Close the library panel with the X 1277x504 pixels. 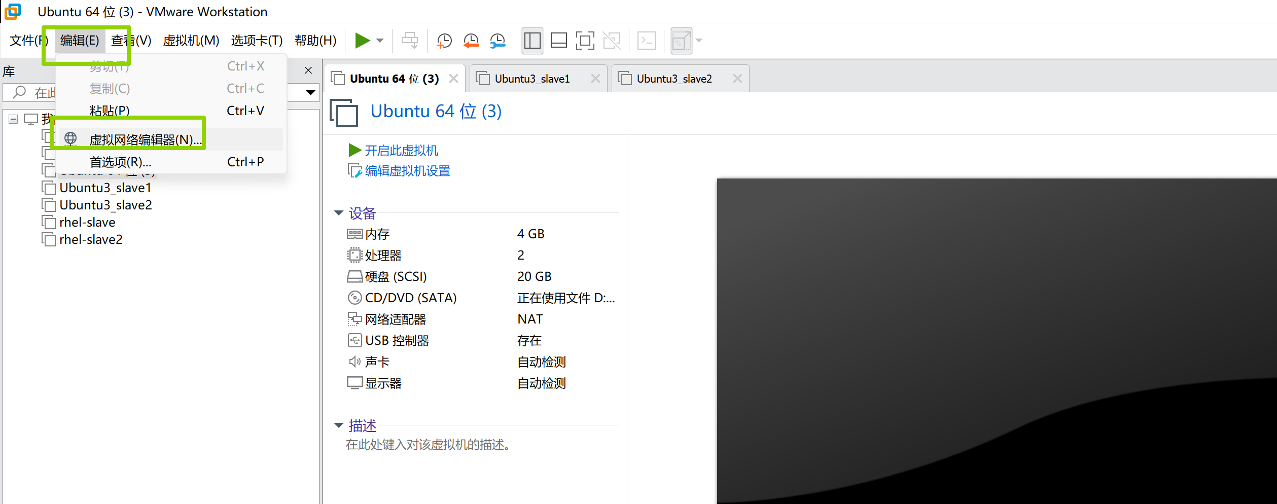[x=308, y=70]
